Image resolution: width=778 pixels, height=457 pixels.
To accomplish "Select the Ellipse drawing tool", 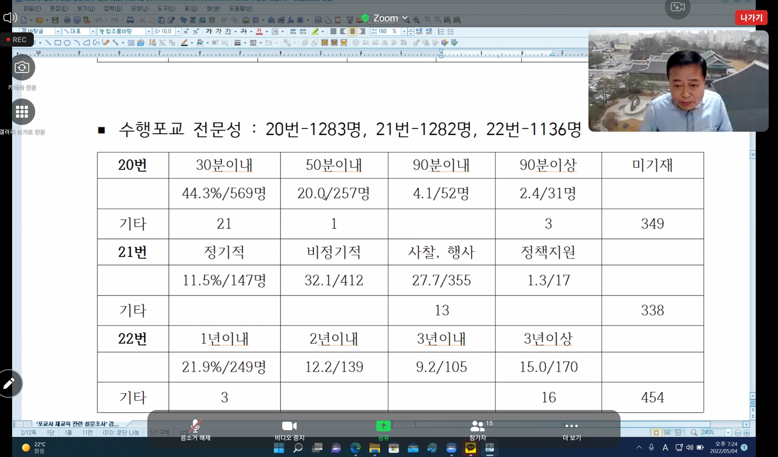I will click(67, 42).
